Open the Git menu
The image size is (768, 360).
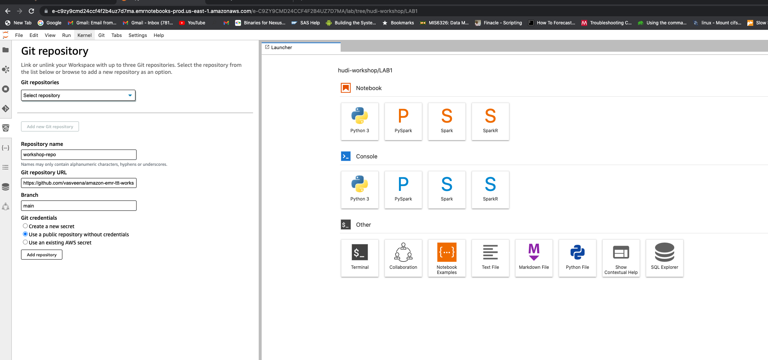pyautogui.click(x=101, y=35)
